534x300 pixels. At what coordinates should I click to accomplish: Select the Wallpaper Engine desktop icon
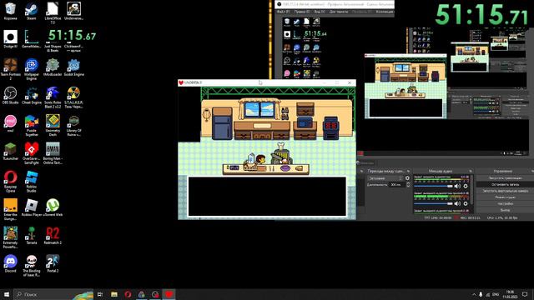32,69
